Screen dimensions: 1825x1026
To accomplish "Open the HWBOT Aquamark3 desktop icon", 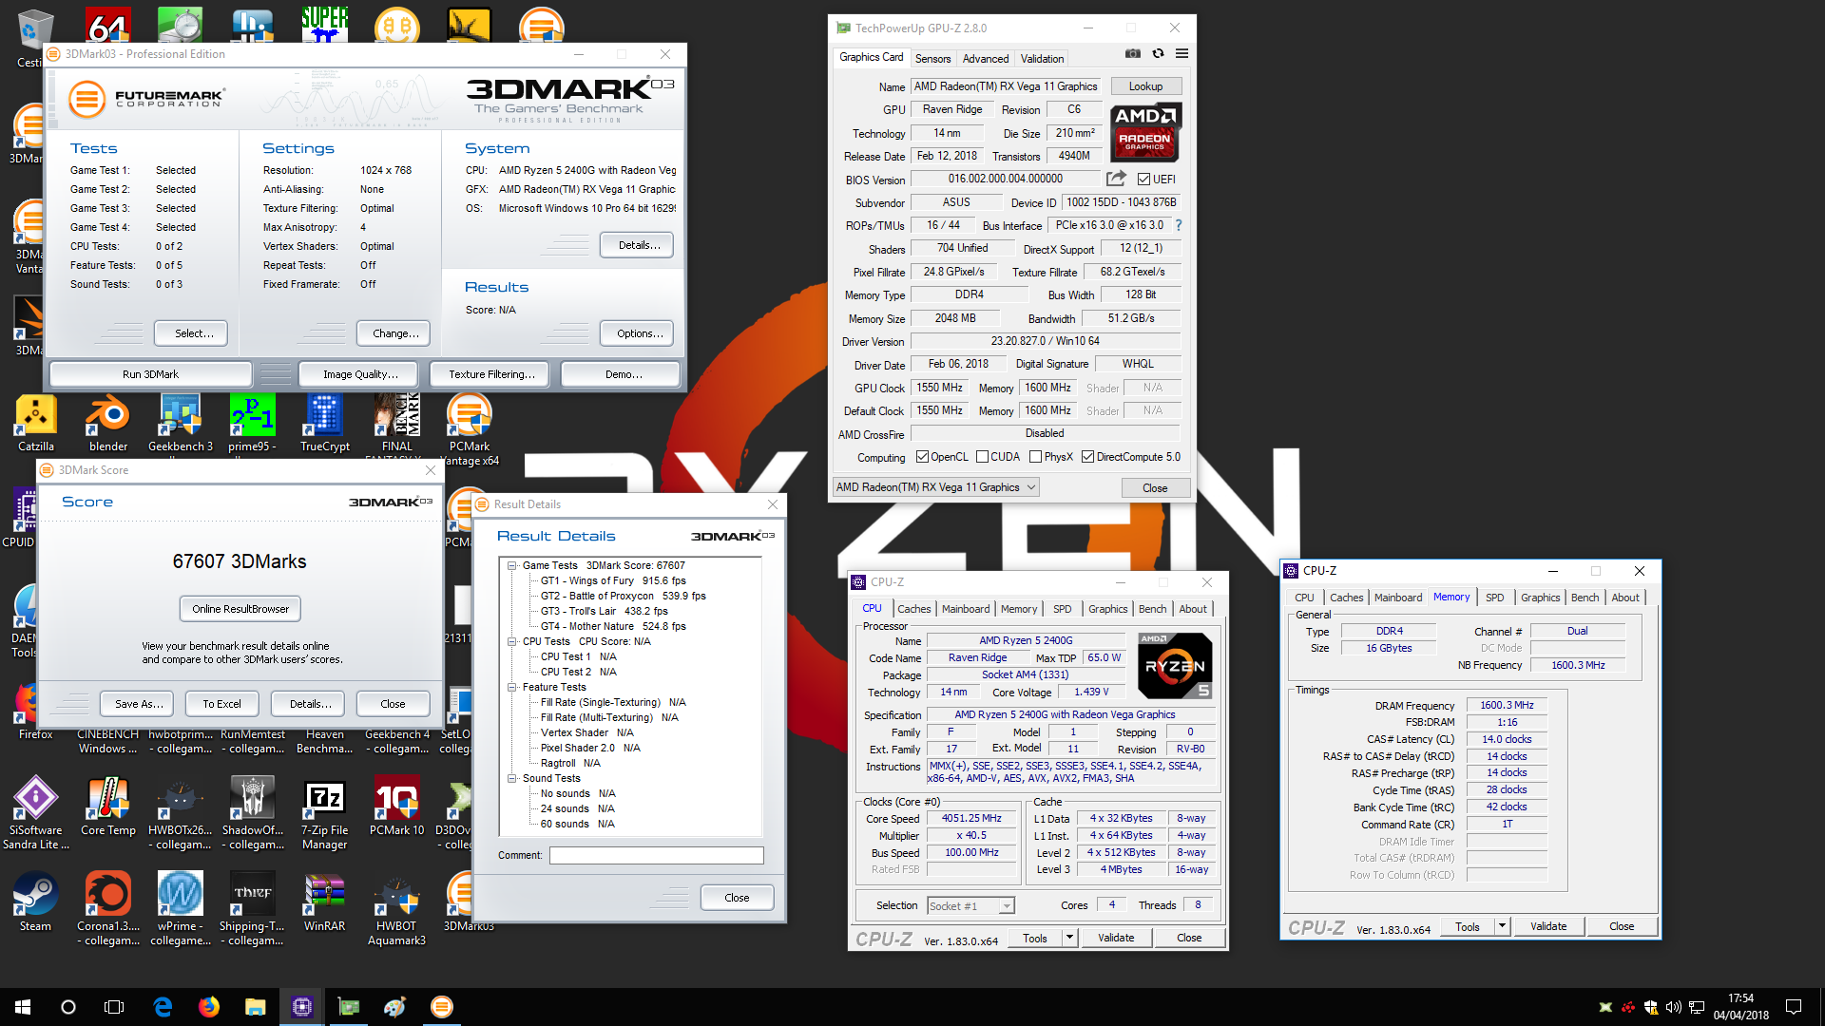I will (397, 909).
